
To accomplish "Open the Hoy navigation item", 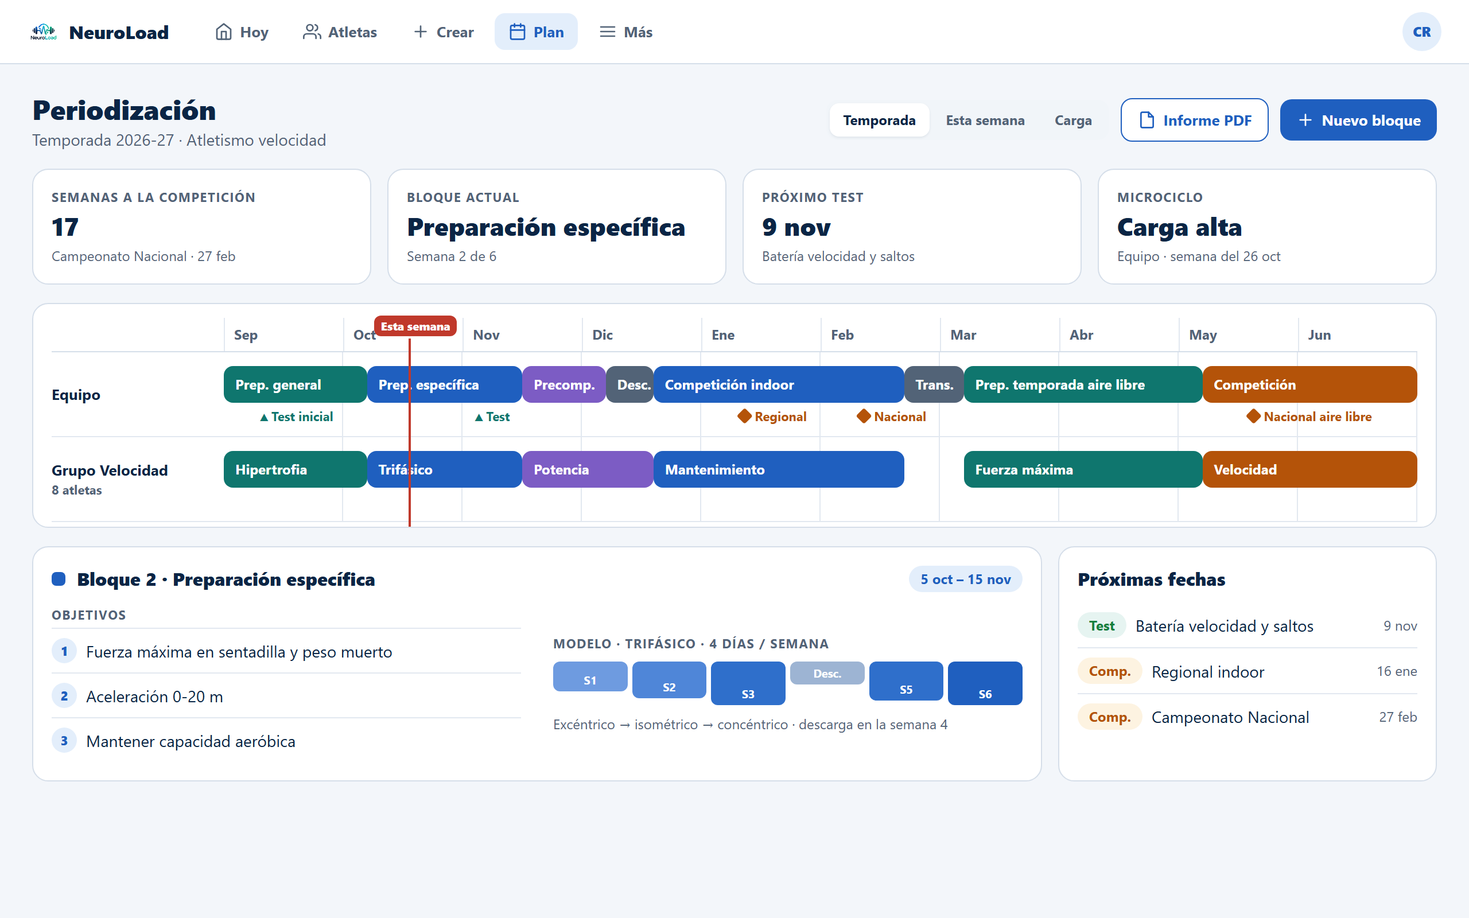I will pyautogui.click(x=242, y=32).
